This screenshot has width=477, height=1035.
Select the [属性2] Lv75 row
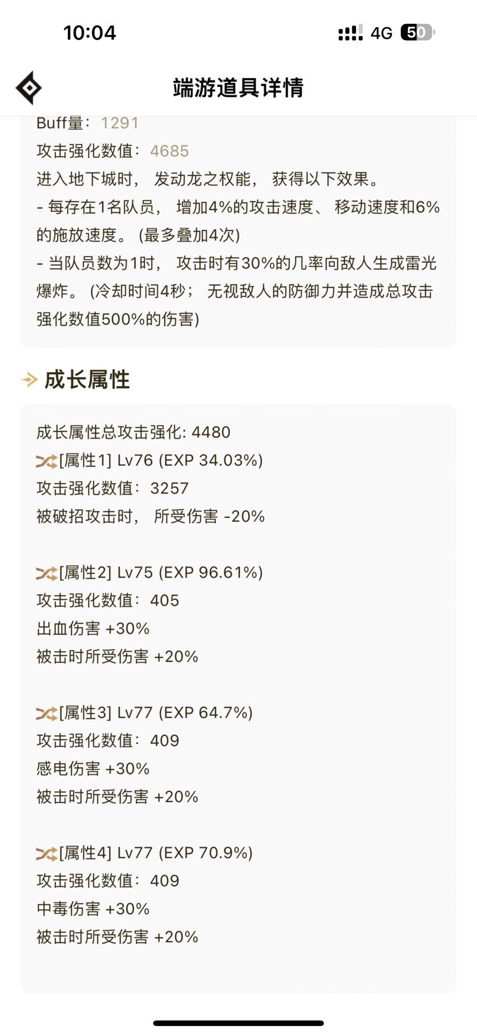coord(150,572)
